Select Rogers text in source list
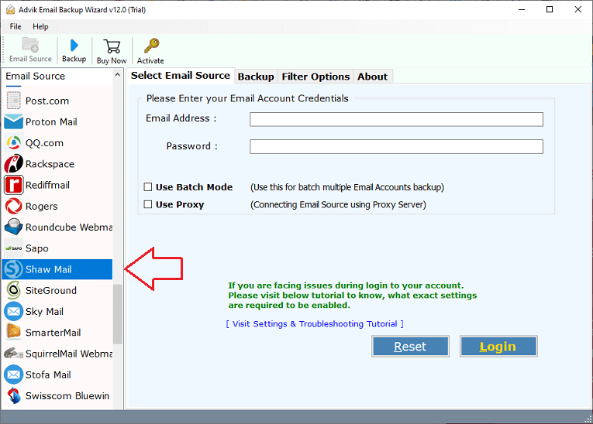The image size is (593, 424). 42,206
